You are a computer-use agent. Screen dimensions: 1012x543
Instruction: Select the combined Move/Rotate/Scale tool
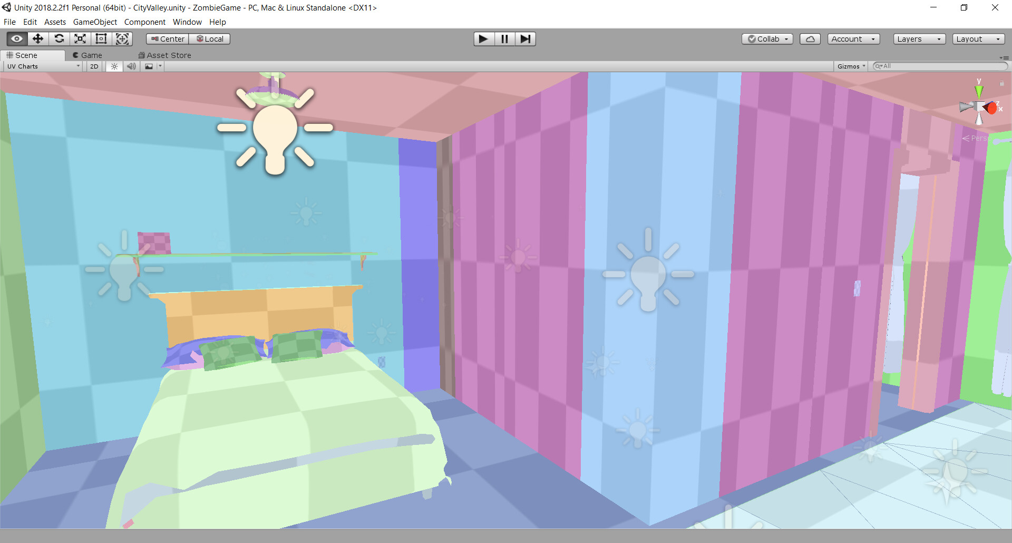pyautogui.click(x=122, y=38)
